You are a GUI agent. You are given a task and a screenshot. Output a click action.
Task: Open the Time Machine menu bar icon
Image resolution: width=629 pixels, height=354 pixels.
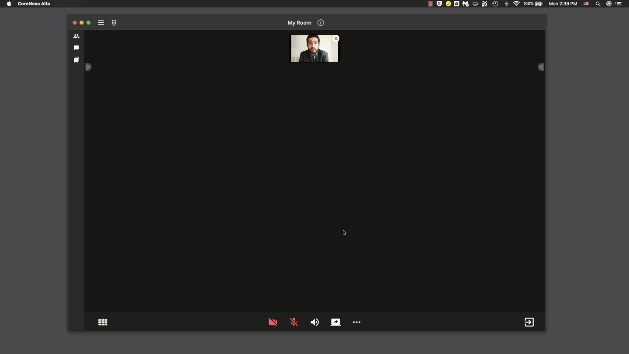click(x=495, y=3)
